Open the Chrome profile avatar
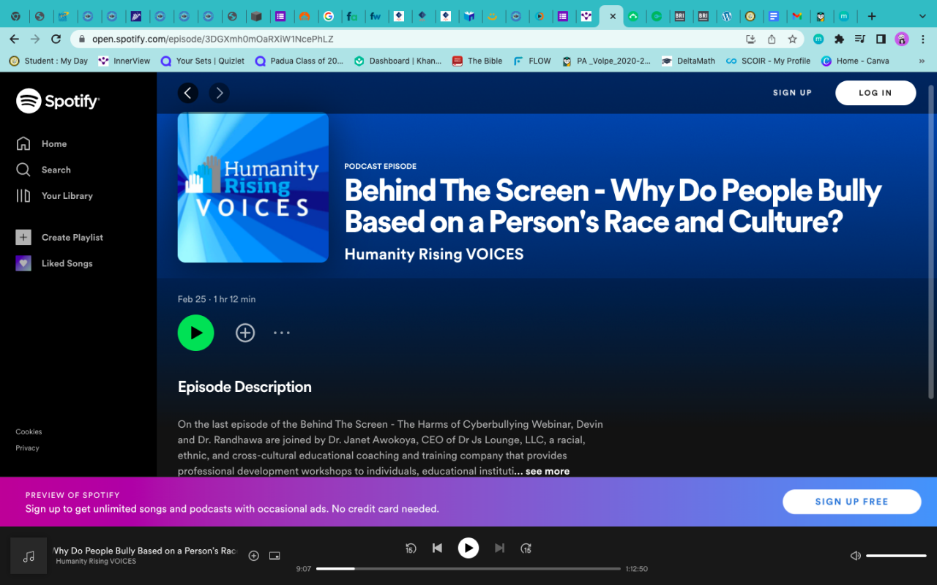This screenshot has width=937, height=585. 902,39
